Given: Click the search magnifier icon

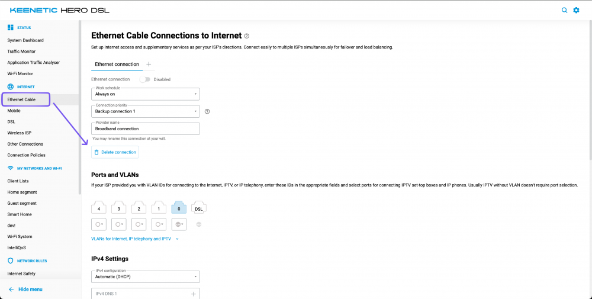Looking at the screenshot, I should 564,10.
